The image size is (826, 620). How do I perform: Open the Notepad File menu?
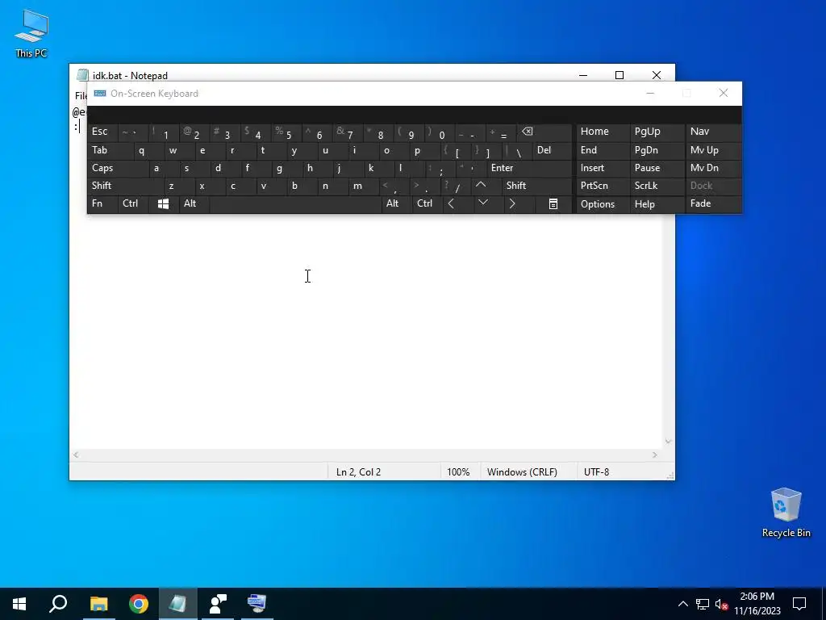[81, 96]
